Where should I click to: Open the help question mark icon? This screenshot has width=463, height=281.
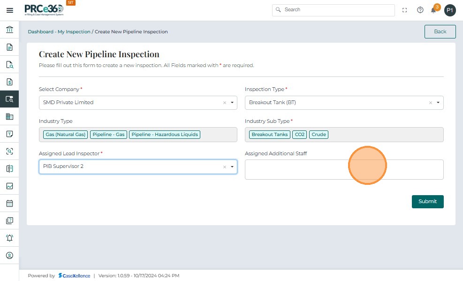(x=420, y=10)
